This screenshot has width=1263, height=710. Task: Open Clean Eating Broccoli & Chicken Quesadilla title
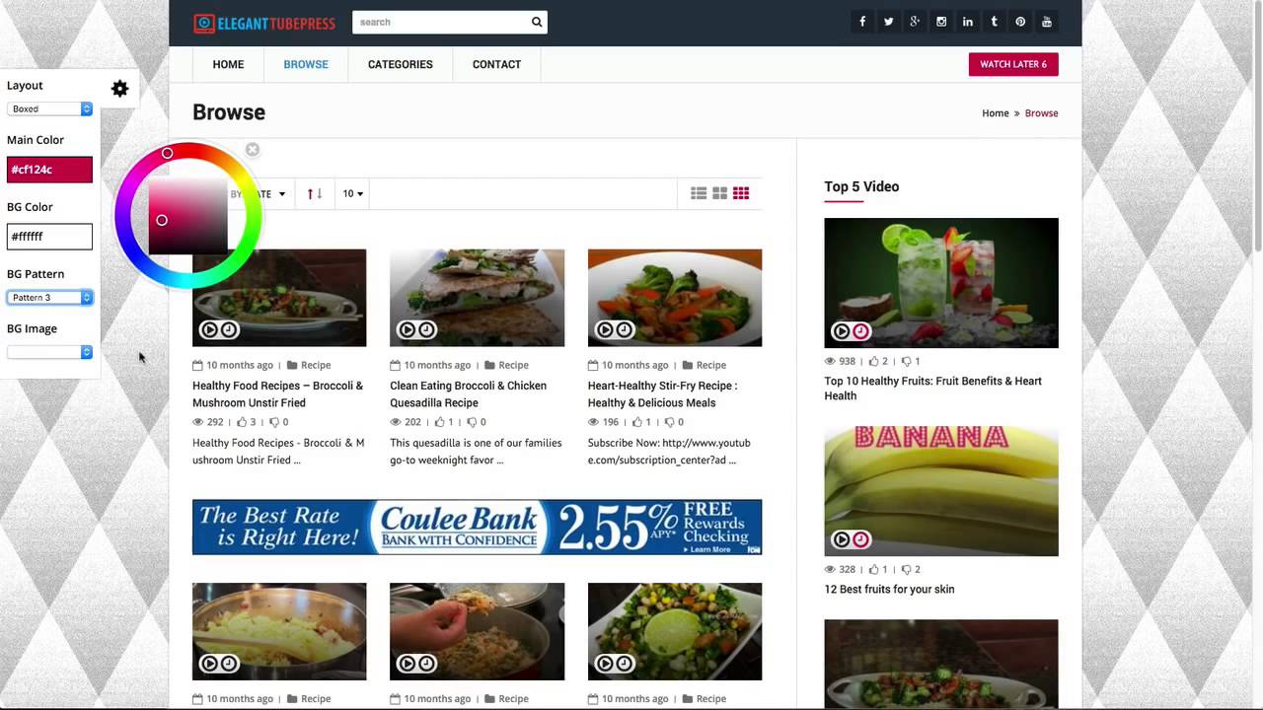(x=469, y=394)
